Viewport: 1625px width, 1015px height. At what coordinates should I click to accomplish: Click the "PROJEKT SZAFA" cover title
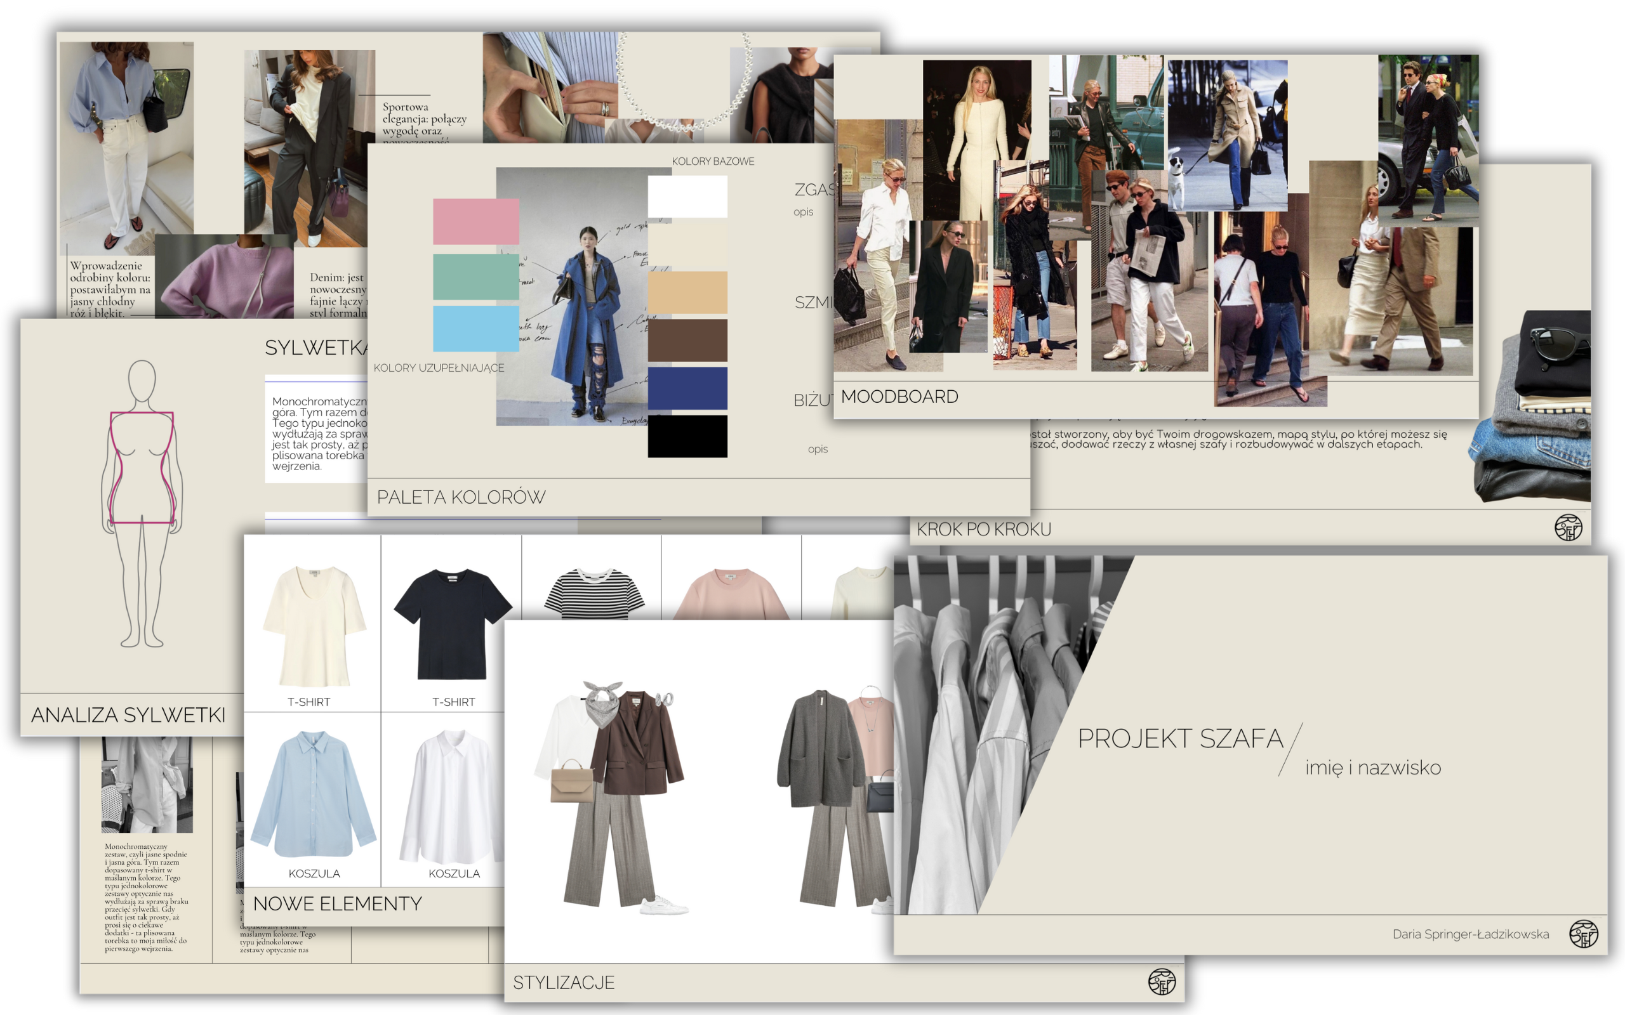coord(1180,738)
